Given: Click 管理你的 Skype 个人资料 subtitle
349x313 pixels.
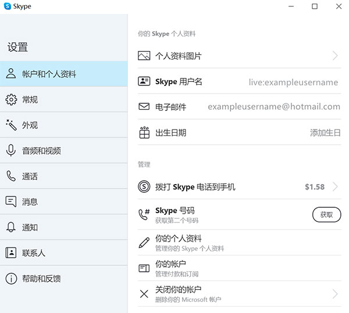Looking at the screenshot, I should tap(190, 249).
